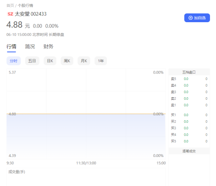The width and height of the screenshot is (216, 186).
Task: Click the 卖5 order book row
Action: click(189, 79)
